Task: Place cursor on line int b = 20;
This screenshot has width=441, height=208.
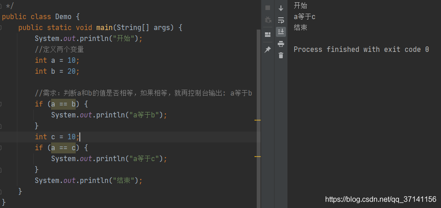Action: [x=57, y=71]
